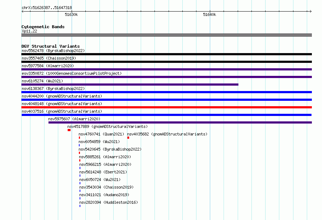Click the purple bar under esv3350872
The height and width of the screenshot is (220, 322).
pos(166,77)
